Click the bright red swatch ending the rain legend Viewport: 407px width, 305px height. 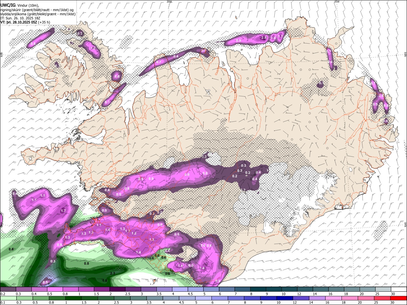tap(399, 298)
